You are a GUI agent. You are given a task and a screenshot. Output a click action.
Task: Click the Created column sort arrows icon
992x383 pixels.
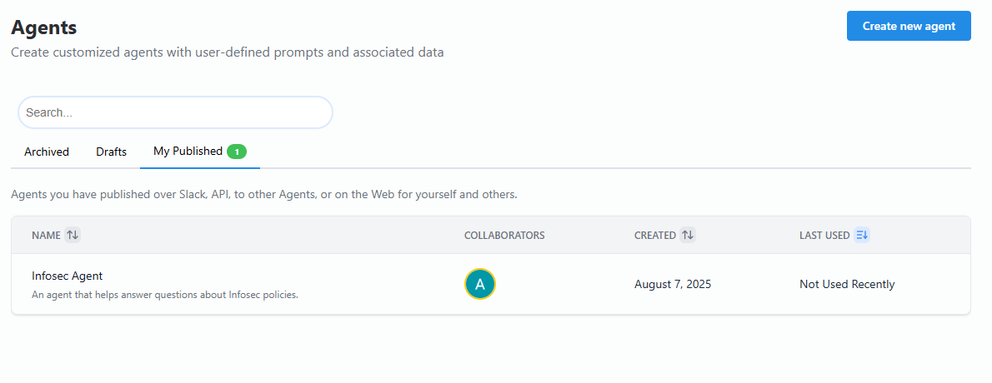coord(688,236)
